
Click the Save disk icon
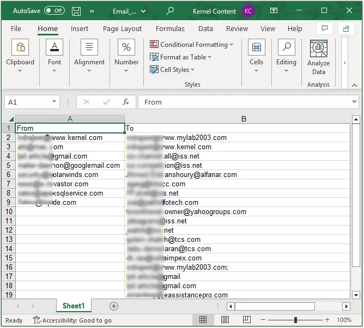pos(76,11)
